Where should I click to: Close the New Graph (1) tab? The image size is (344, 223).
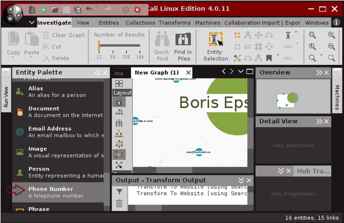pyautogui.click(x=188, y=72)
